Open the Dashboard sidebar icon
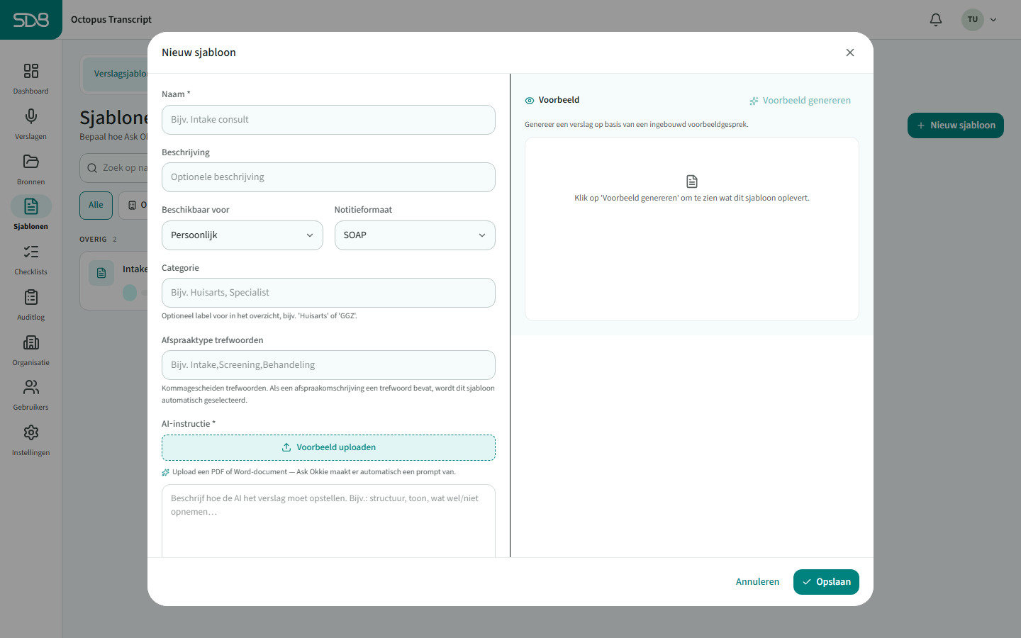The image size is (1021, 638). click(31, 71)
